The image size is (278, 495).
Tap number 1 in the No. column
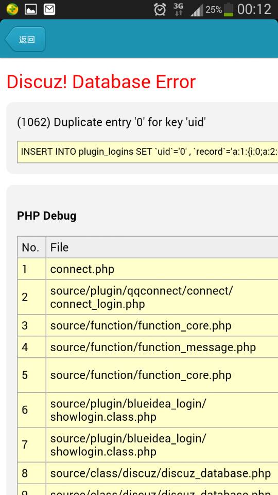point(25,269)
